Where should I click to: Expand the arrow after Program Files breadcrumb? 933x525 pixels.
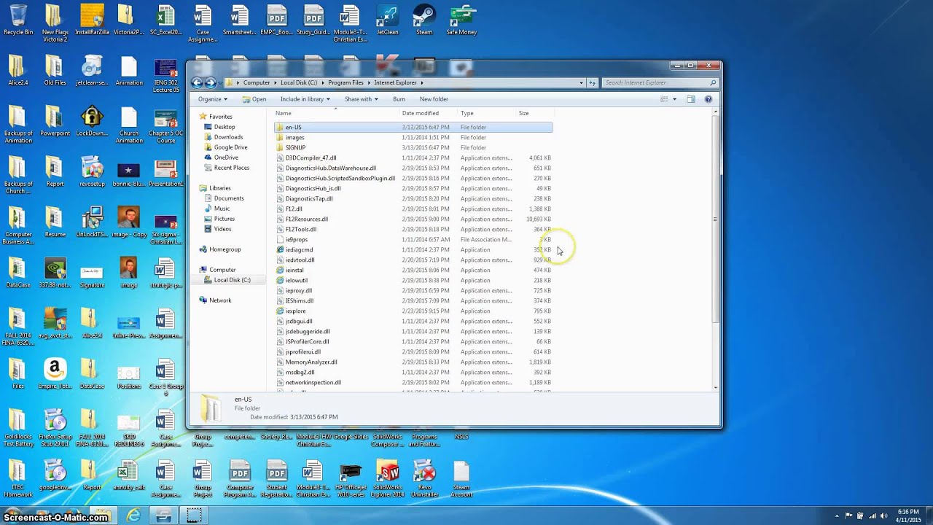click(369, 83)
